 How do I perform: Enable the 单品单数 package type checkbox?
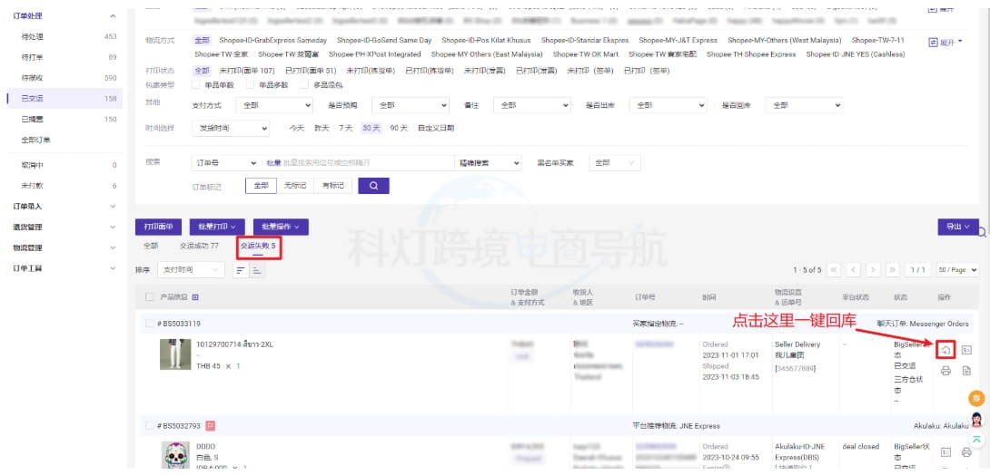[196, 84]
